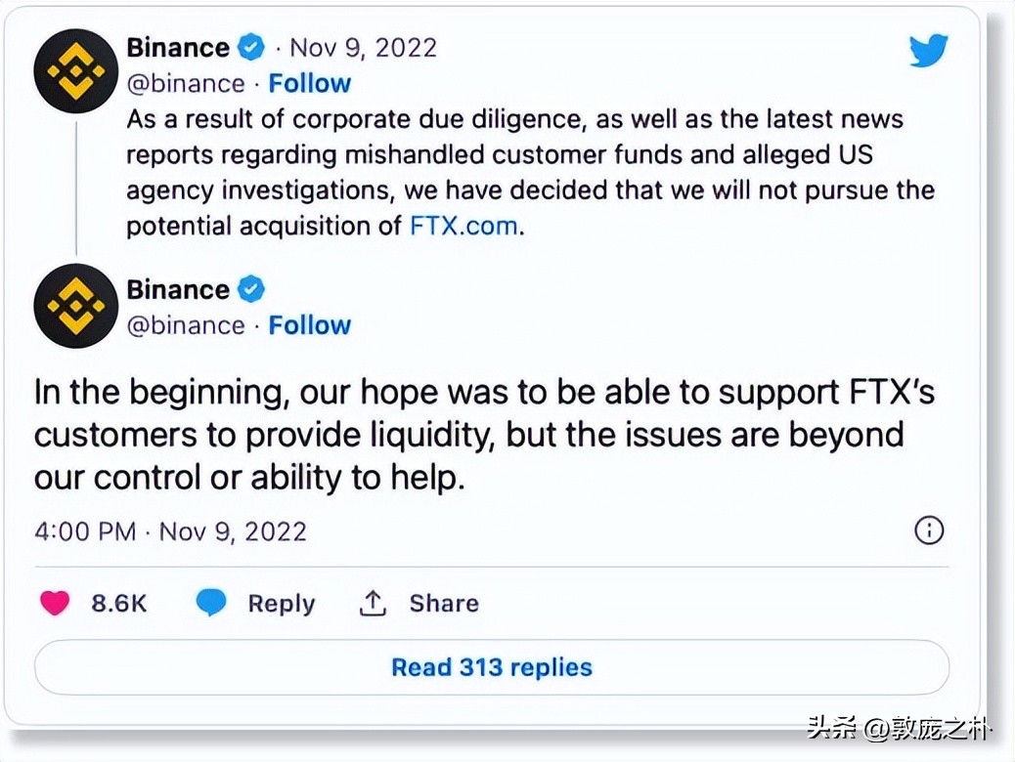
Task: Open the FTX.com link in the tweet
Action: point(463,226)
